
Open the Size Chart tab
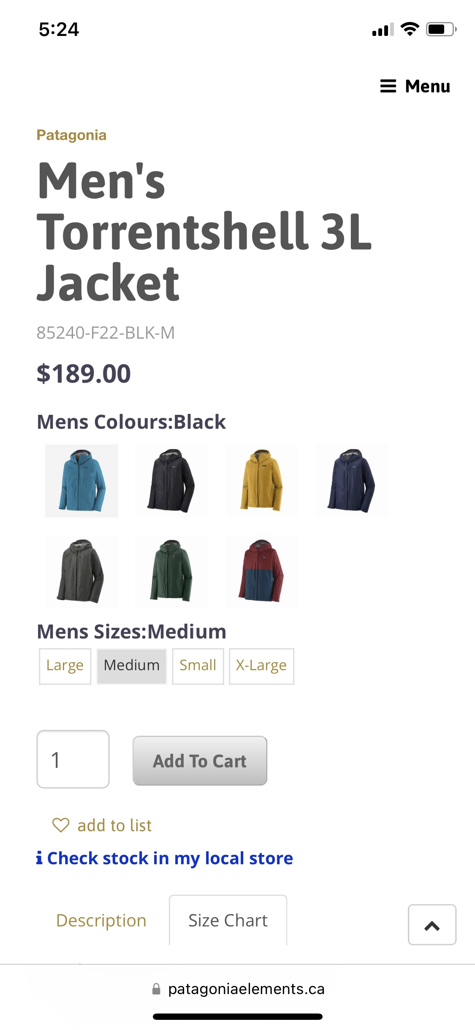coord(228,920)
